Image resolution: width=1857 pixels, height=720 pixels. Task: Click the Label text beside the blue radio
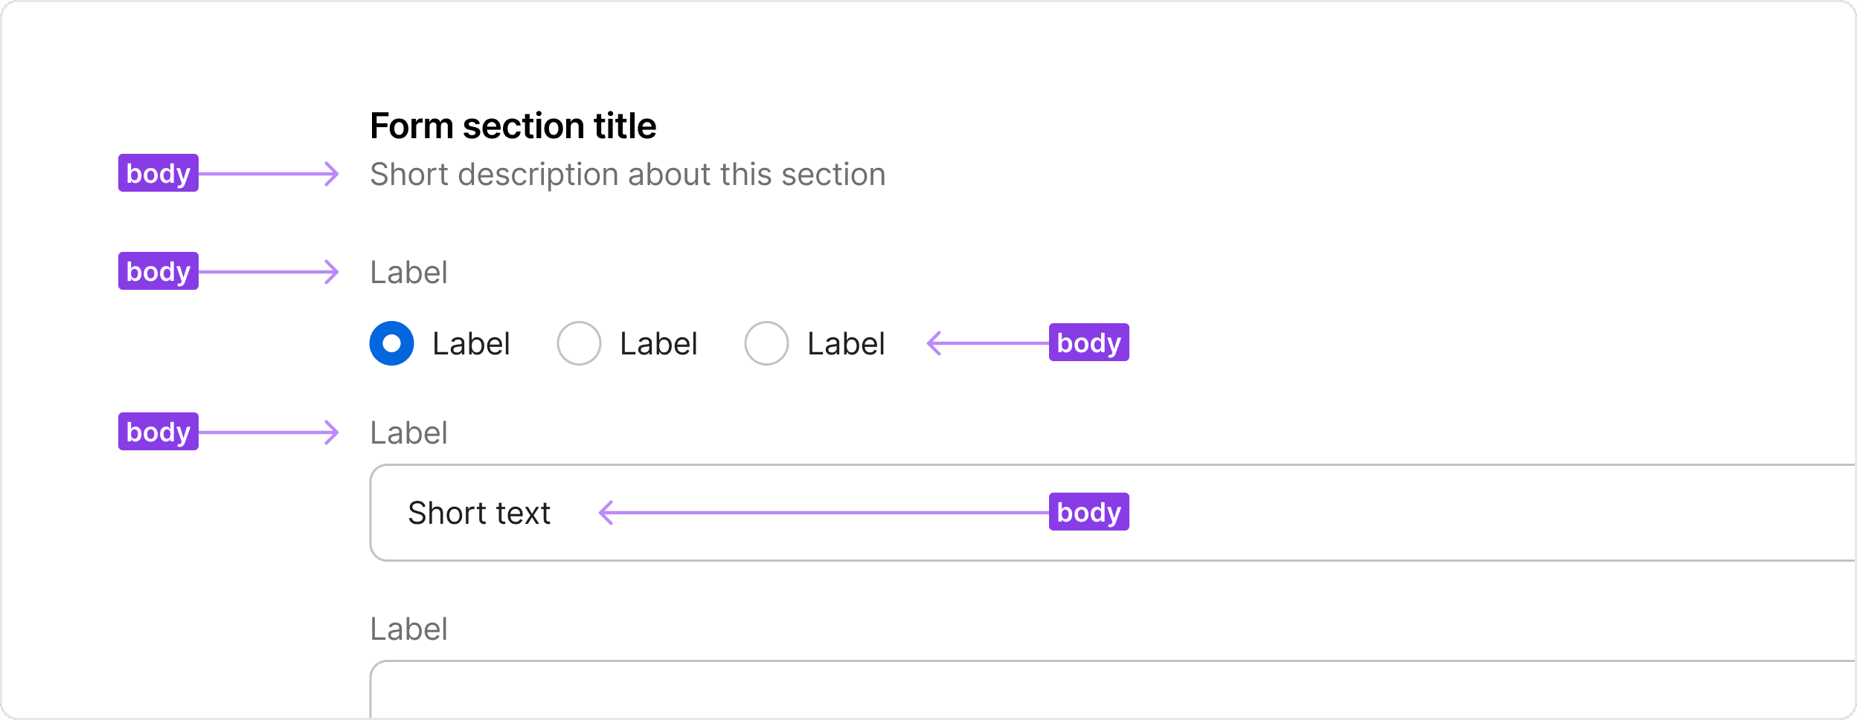(x=471, y=344)
